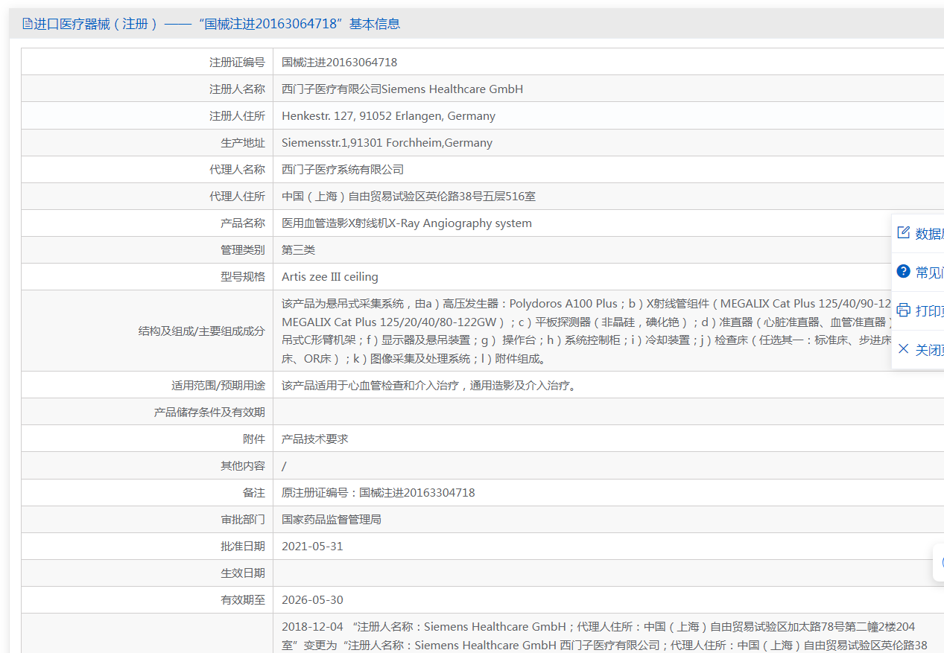This screenshot has height=653, width=944.
Task: Select the value 国械注进20163064718 in the 注册证编号 row
Action: pyautogui.click(x=339, y=63)
